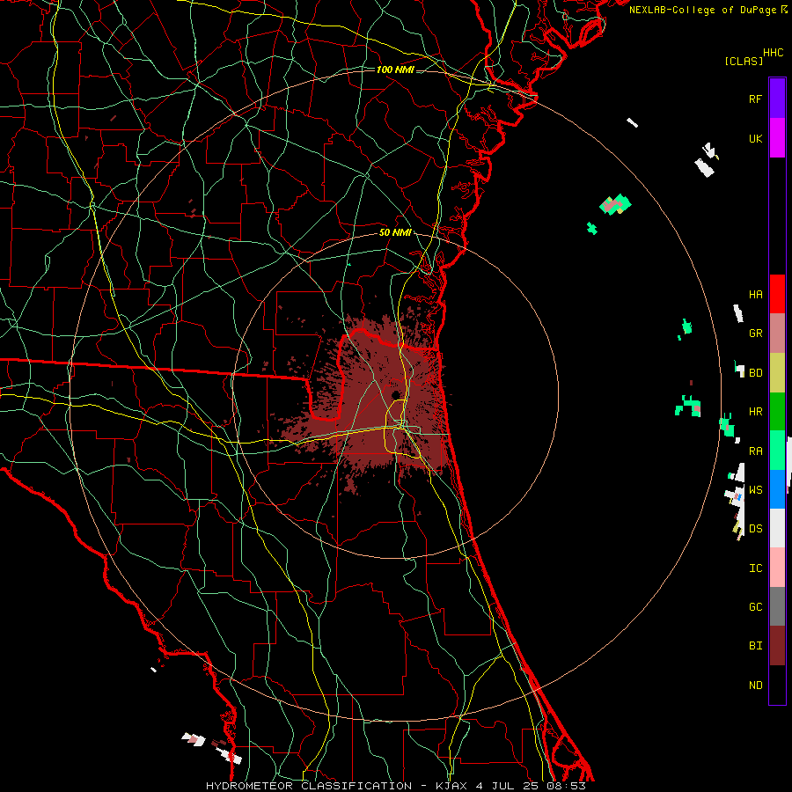The width and height of the screenshot is (792, 792).
Task: Click the WS legend label
Action: 756,489
